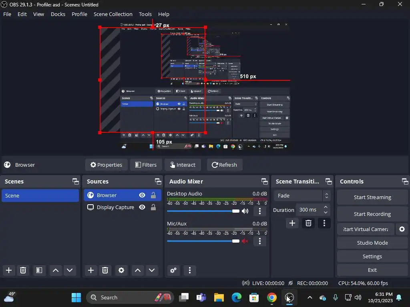Image resolution: width=410 pixels, height=307 pixels.
Task: Click Interact for Browser source
Action: coord(183,165)
